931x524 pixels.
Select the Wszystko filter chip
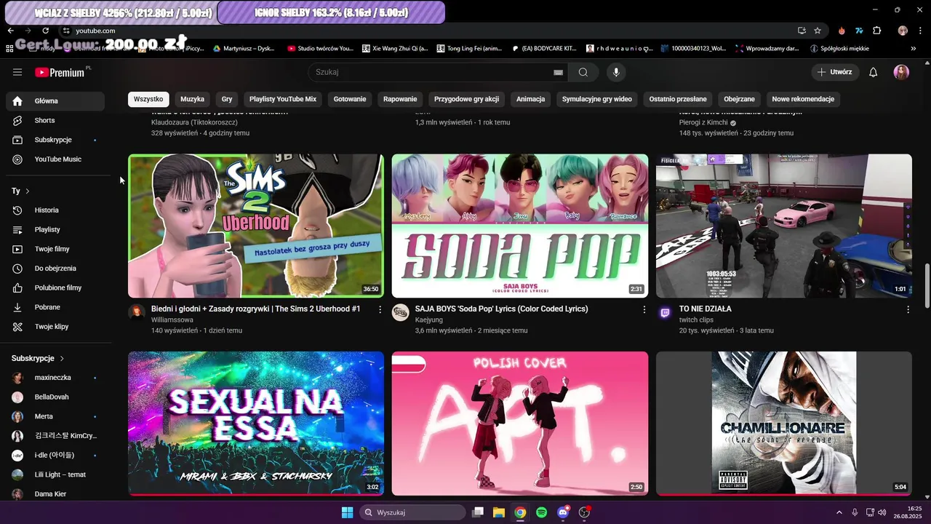point(148,99)
